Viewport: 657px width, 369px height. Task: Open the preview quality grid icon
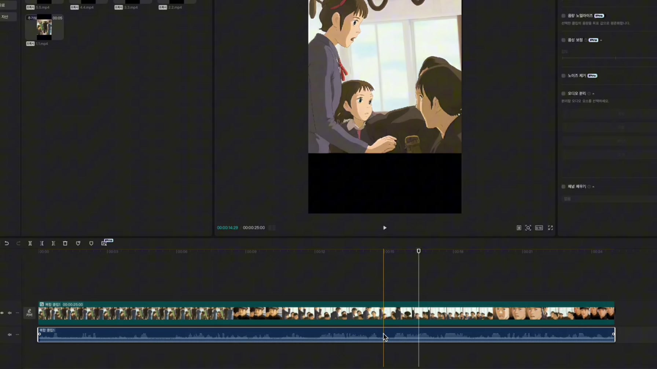[x=519, y=228]
